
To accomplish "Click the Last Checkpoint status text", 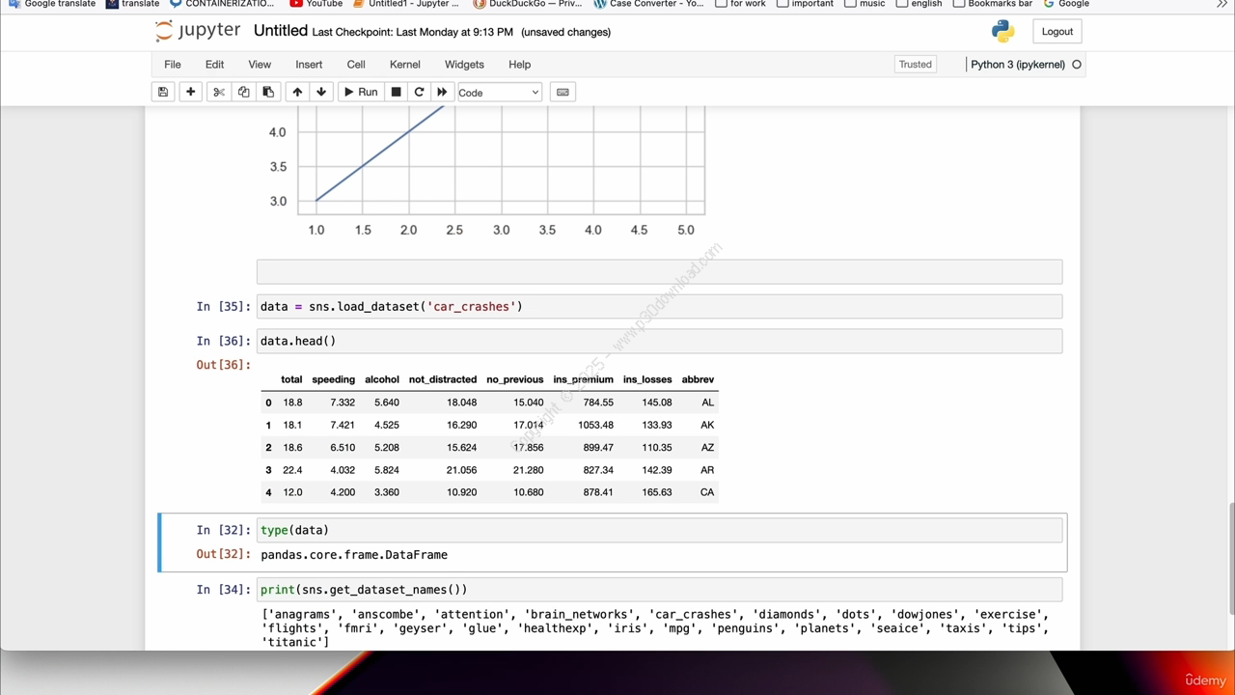I will point(413,32).
